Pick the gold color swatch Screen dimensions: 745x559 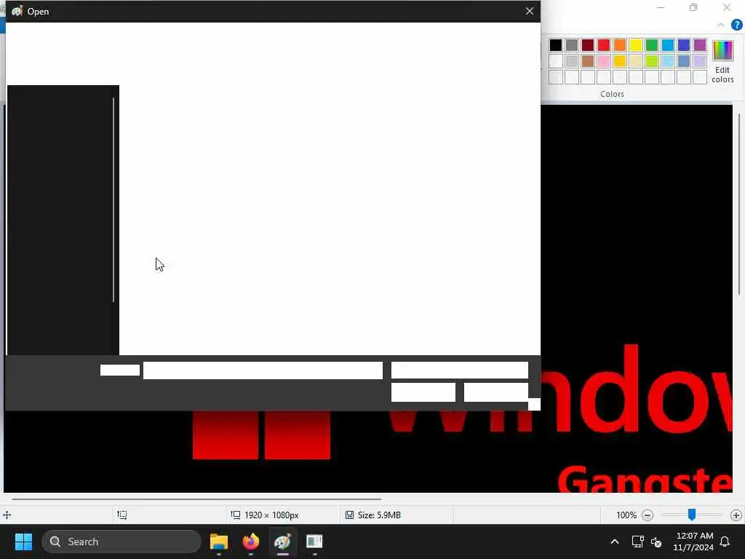620,61
